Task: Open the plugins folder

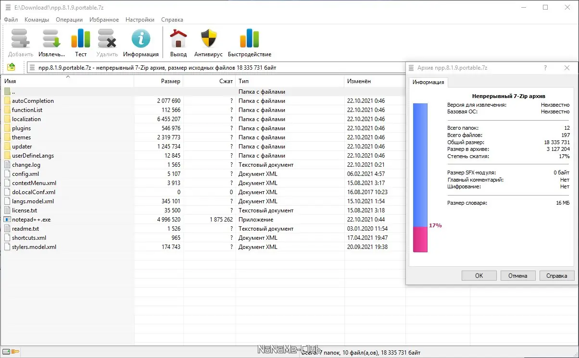Action: click(x=22, y=128)
